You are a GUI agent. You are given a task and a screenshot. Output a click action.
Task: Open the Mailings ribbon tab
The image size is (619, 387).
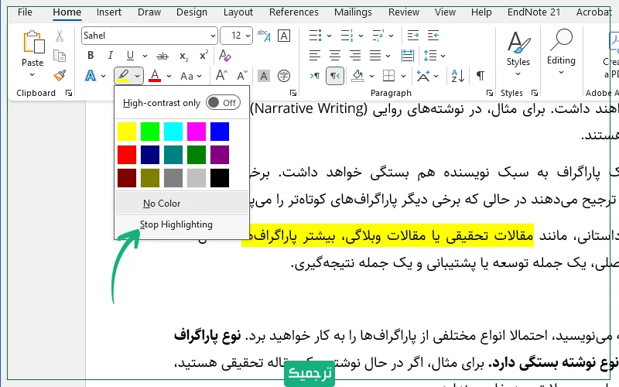point(351,12)
